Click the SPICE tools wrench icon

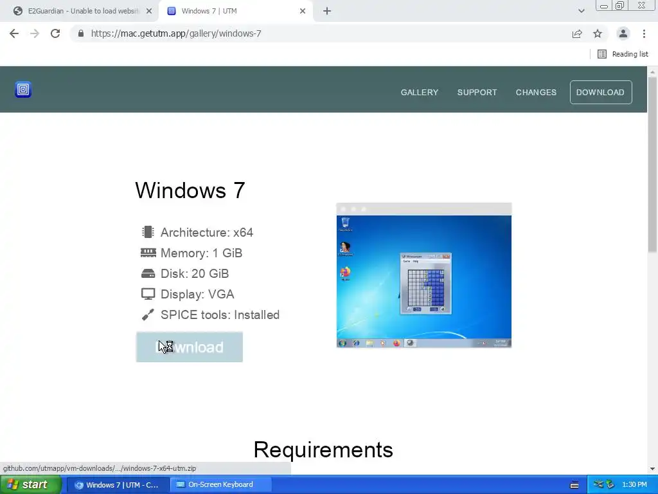[x=148, y=315]
